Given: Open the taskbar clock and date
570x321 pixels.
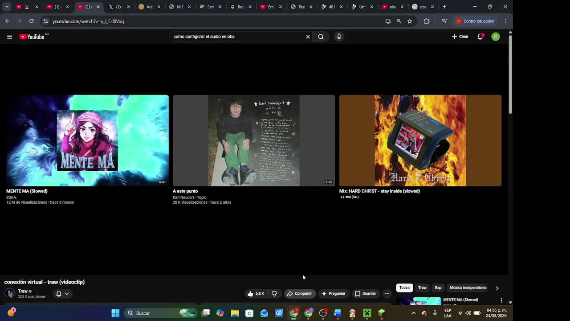Looking at the screenshot, I should click(x=497, y=313).
